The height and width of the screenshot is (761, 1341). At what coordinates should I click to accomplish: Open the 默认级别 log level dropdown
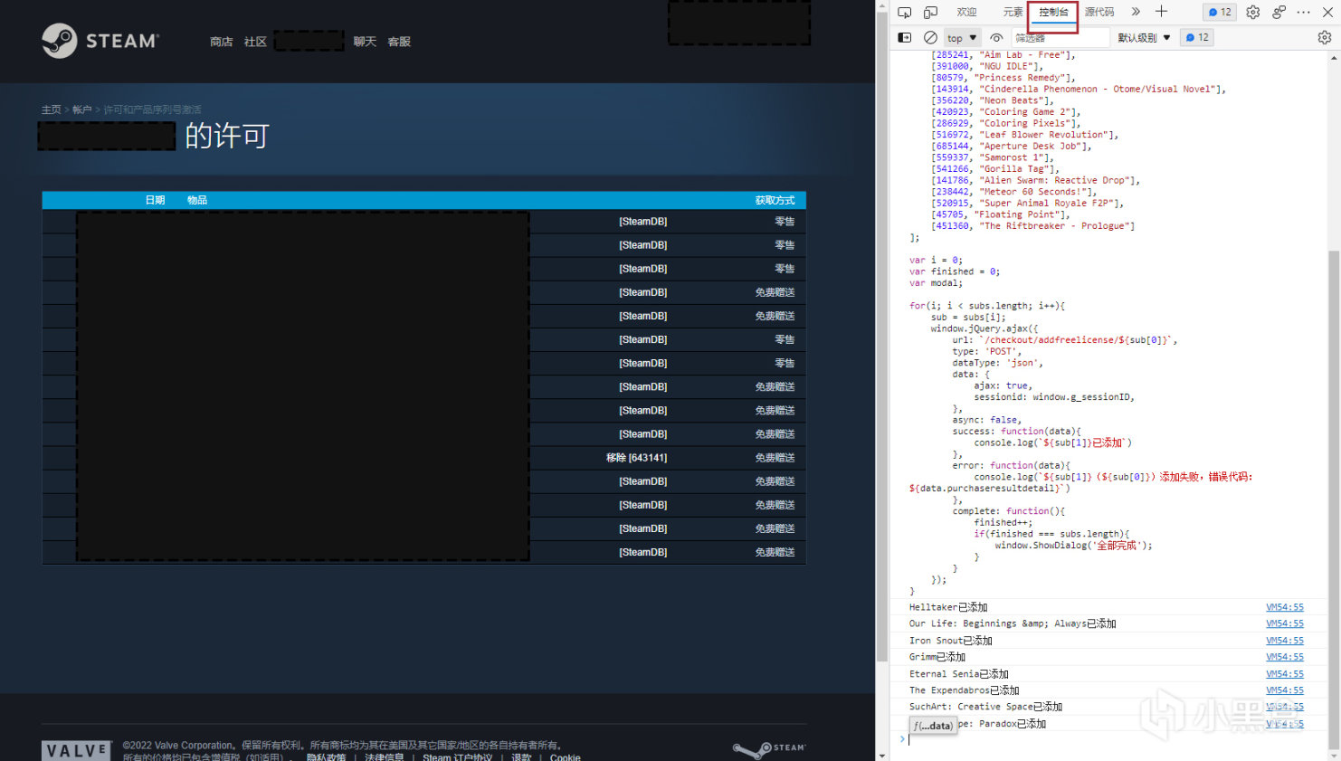click(x=1144, y=38)
